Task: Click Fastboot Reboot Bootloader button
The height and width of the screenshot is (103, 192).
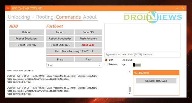Action: coord(60,39)
